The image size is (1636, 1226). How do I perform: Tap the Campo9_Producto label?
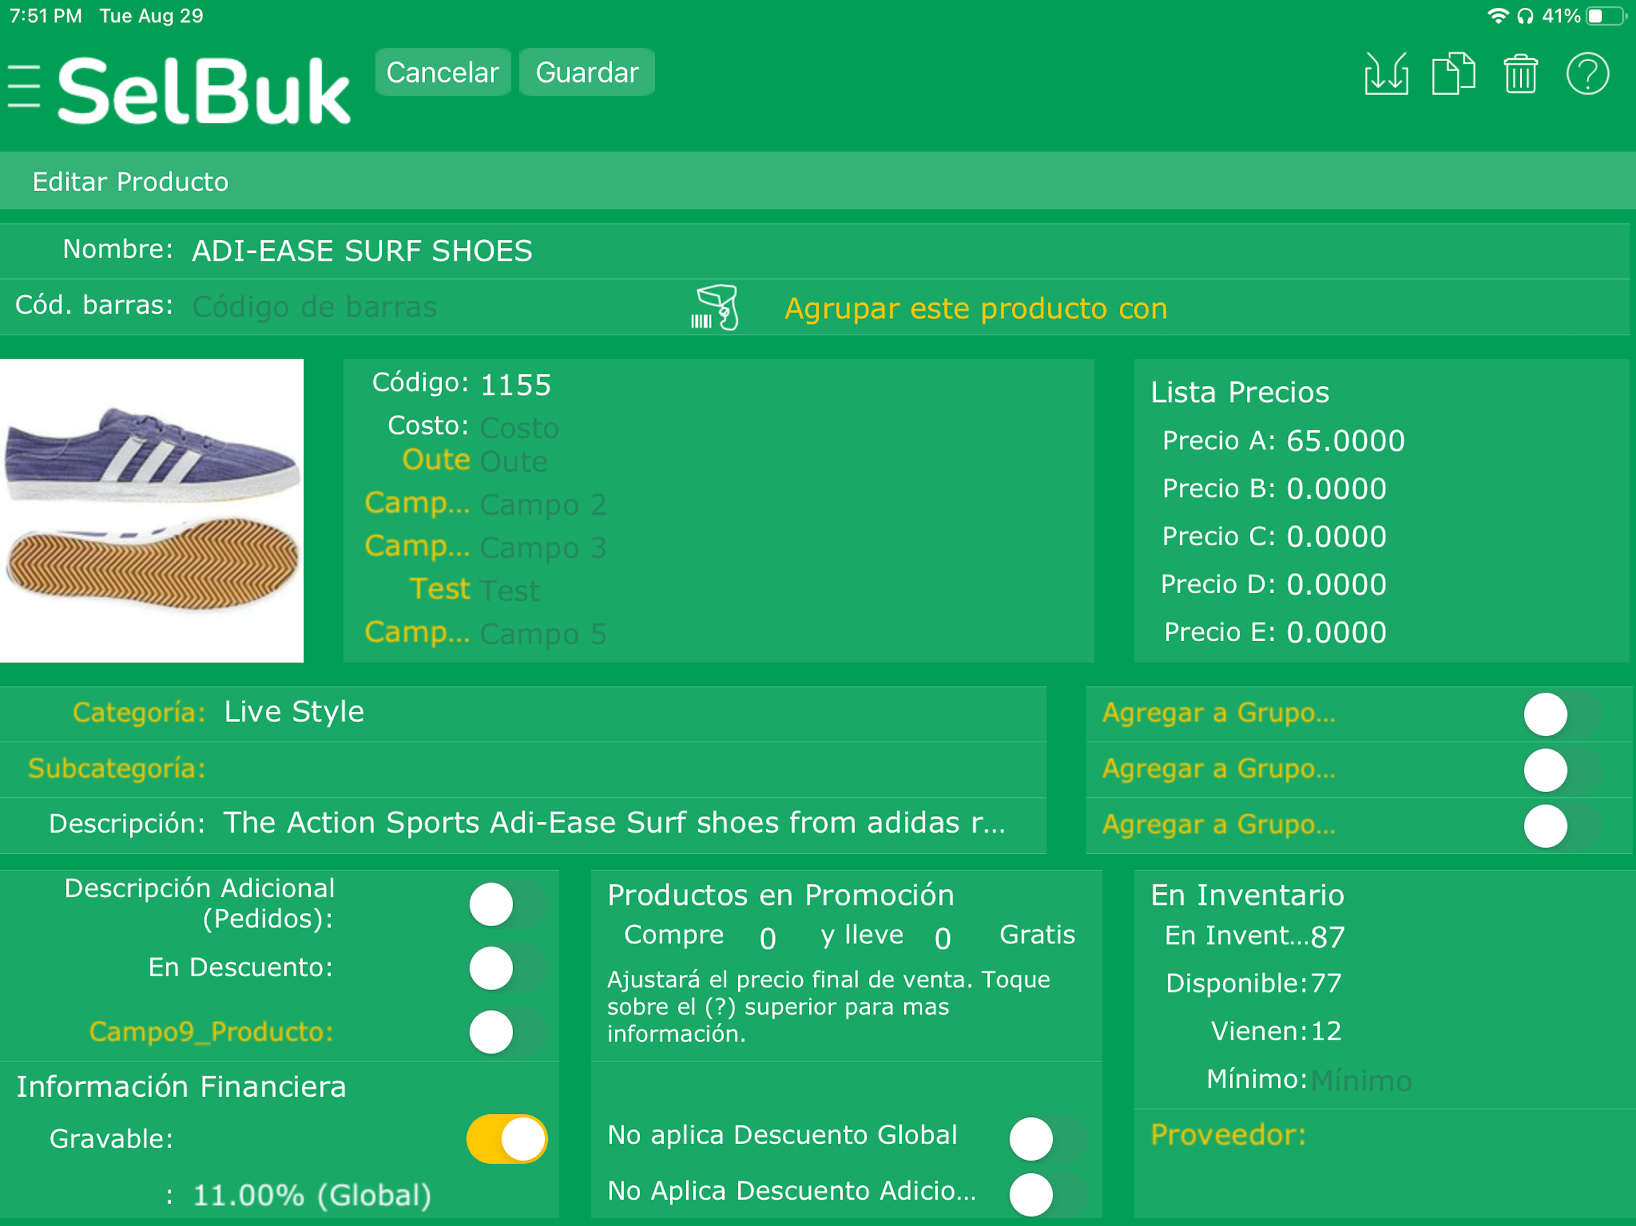211,1031
